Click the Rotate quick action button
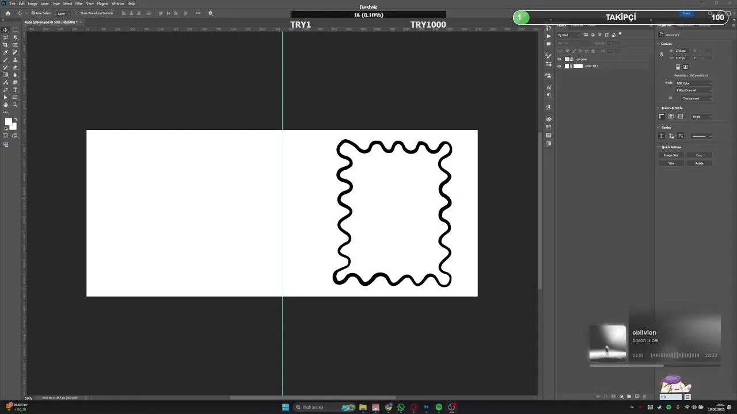The height and width of the screenshot is (414, 737). (699, 163)
